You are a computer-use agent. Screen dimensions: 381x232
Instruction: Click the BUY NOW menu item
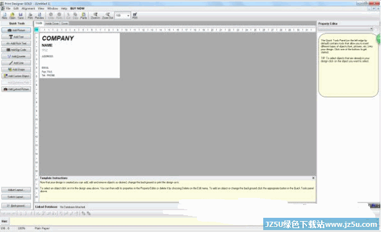[x=77, y=8]
